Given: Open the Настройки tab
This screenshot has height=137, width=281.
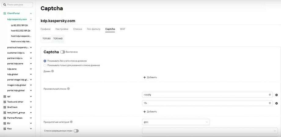Looking at the screenshot, I should click(x=62, y=29).
